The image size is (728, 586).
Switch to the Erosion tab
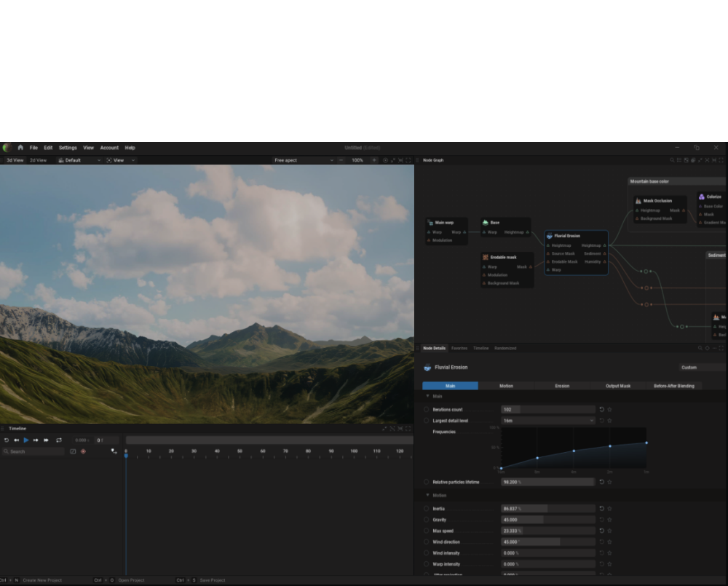562,386
